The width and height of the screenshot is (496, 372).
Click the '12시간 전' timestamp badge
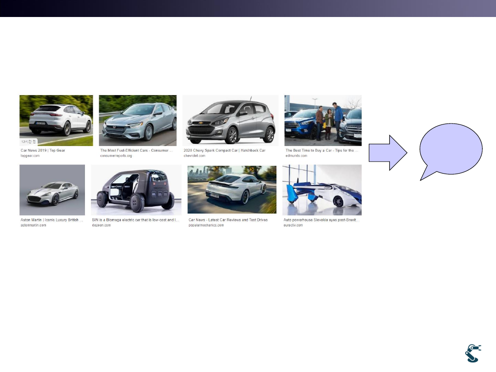(x=29, y=141)
